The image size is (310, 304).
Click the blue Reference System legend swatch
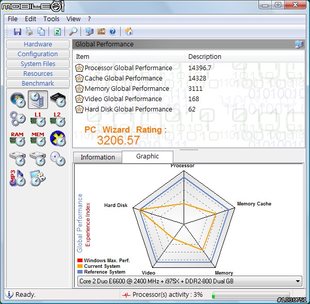(x=80, y=272)
